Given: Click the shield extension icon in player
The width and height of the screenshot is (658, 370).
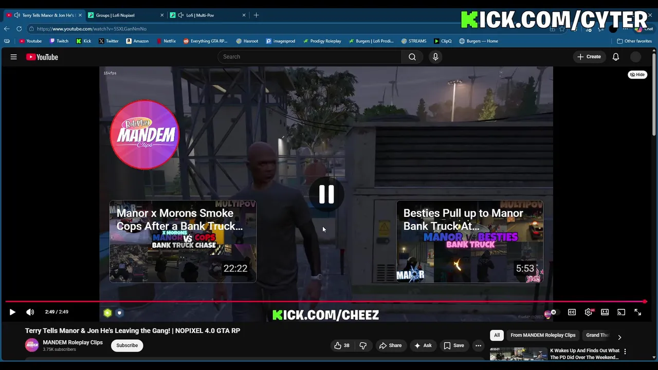Looking at the screenshot, I should 119,312.
